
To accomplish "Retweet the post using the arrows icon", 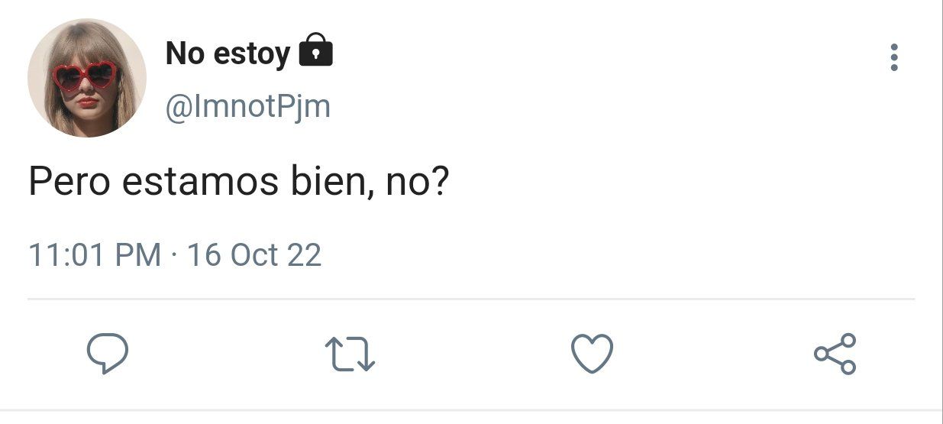I will coord(350,354).
